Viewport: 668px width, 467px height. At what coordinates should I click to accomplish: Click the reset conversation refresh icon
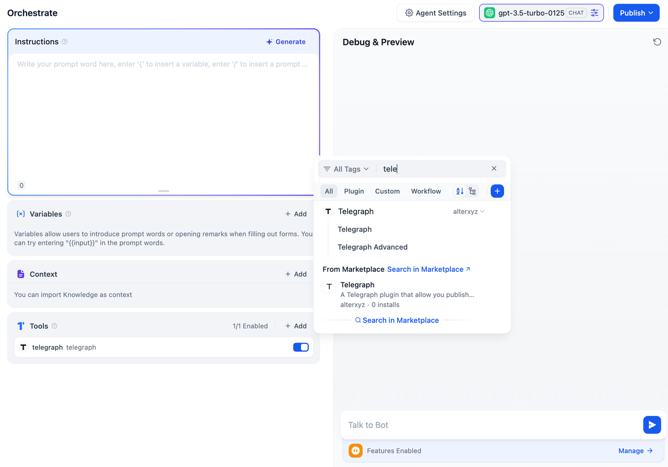[657, 42]
